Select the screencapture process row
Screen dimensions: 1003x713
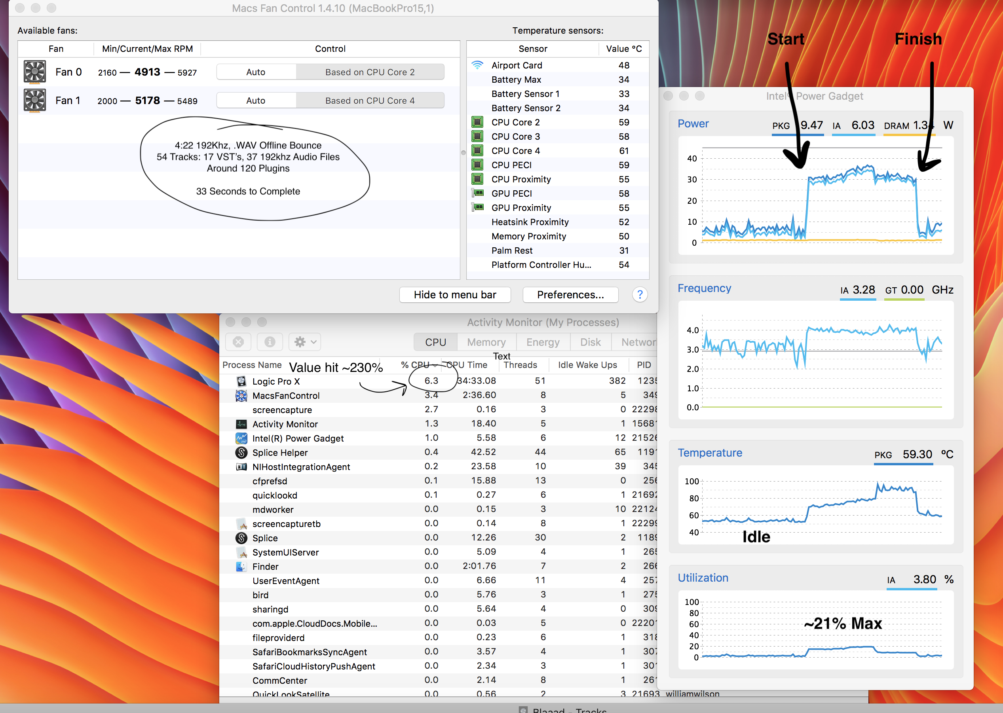pyautogui.click(x=438, y=410)
